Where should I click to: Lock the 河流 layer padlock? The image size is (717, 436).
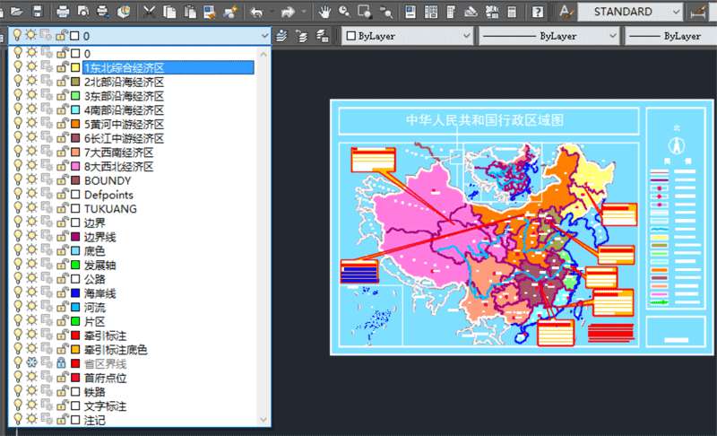[x=62, y=307]
